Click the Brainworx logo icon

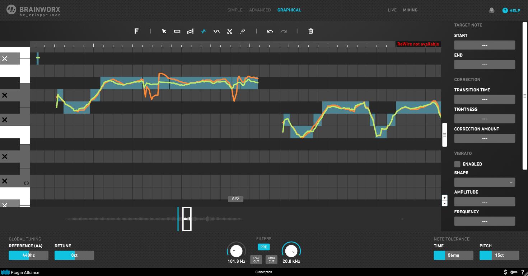coord(11,10)
